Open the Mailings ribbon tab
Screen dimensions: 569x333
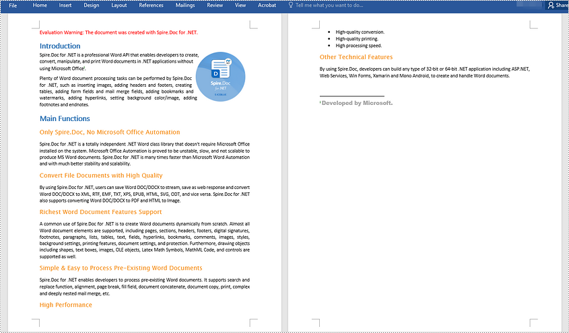[185, 5]
